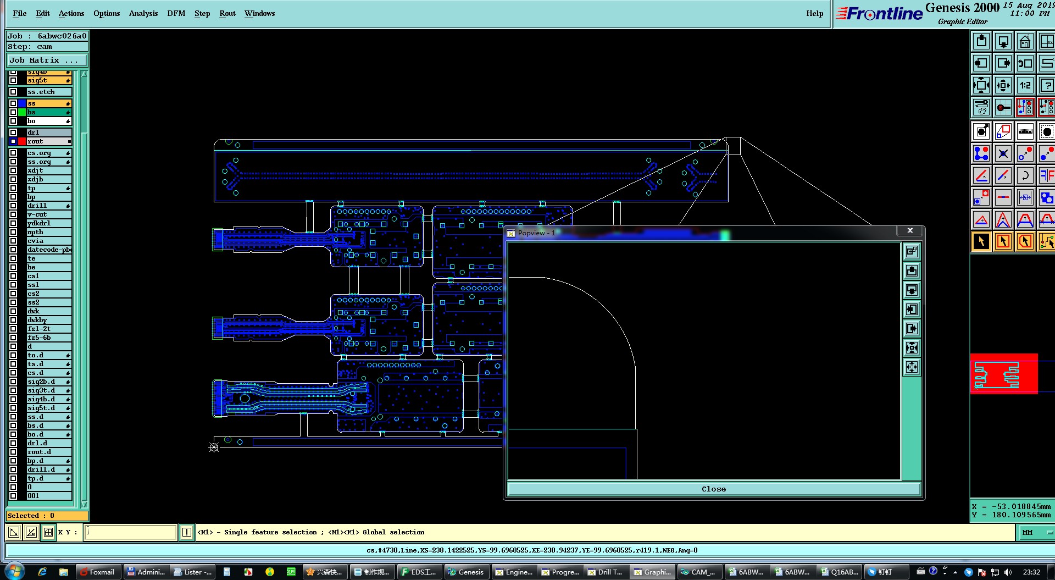Toggle the bo layer checkbox
This screenshot has width=1055, height=580.
13,121
